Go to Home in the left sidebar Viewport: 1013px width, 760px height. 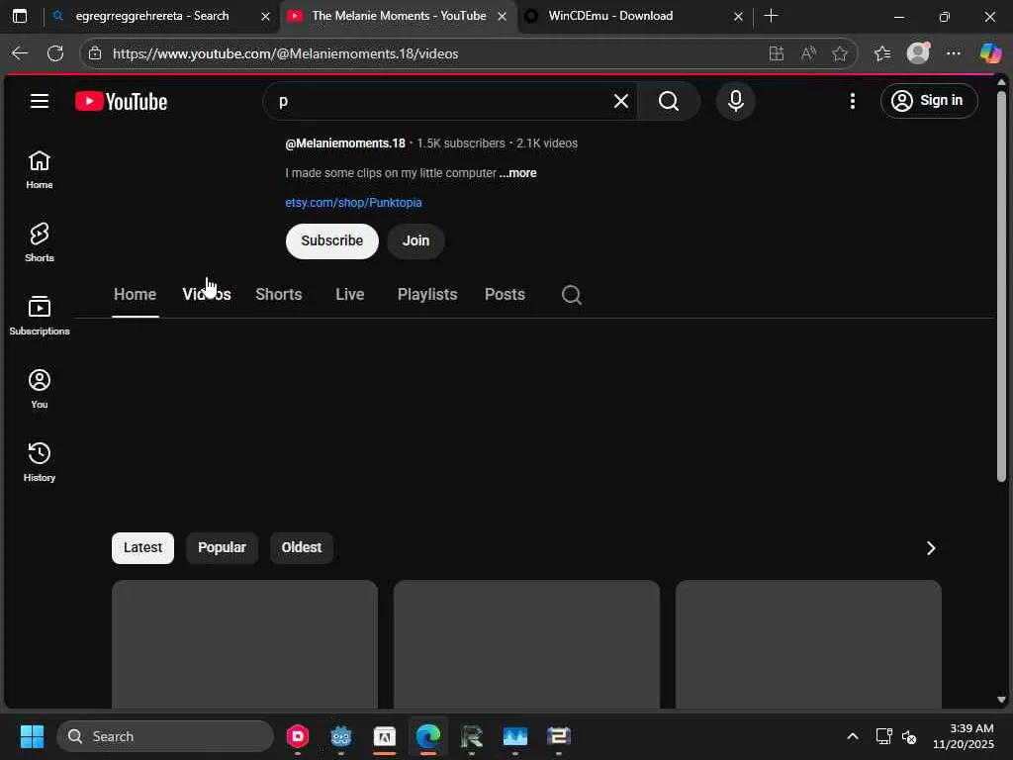point(40,170)
